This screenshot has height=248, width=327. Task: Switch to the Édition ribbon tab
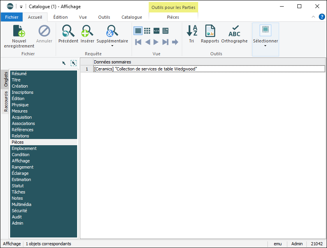click(x=60, y=17)
